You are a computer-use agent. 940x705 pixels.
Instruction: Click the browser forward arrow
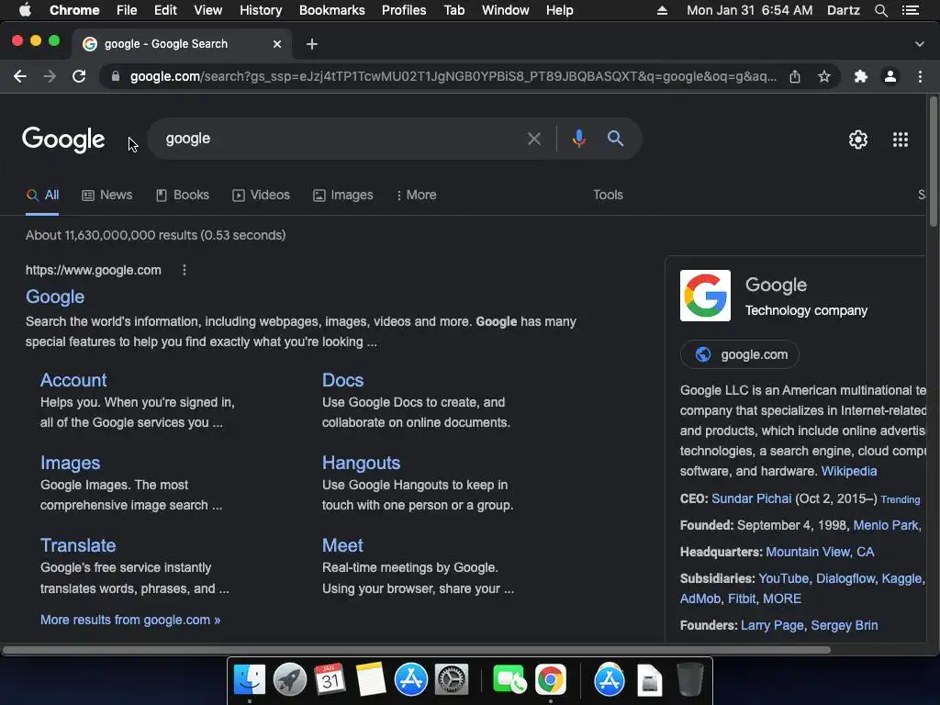click(50, 76)
